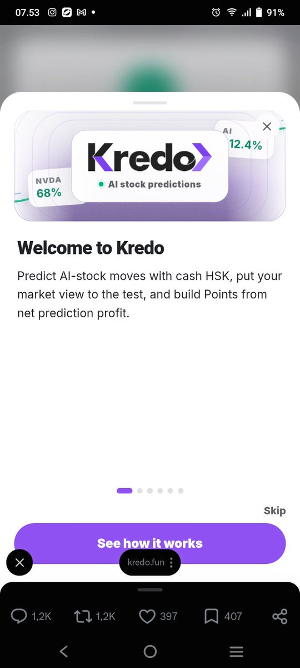This screenshot has width=300, height=668.
Task: Skip the Kredo onboarding
Action: click(x=274, y=510)
